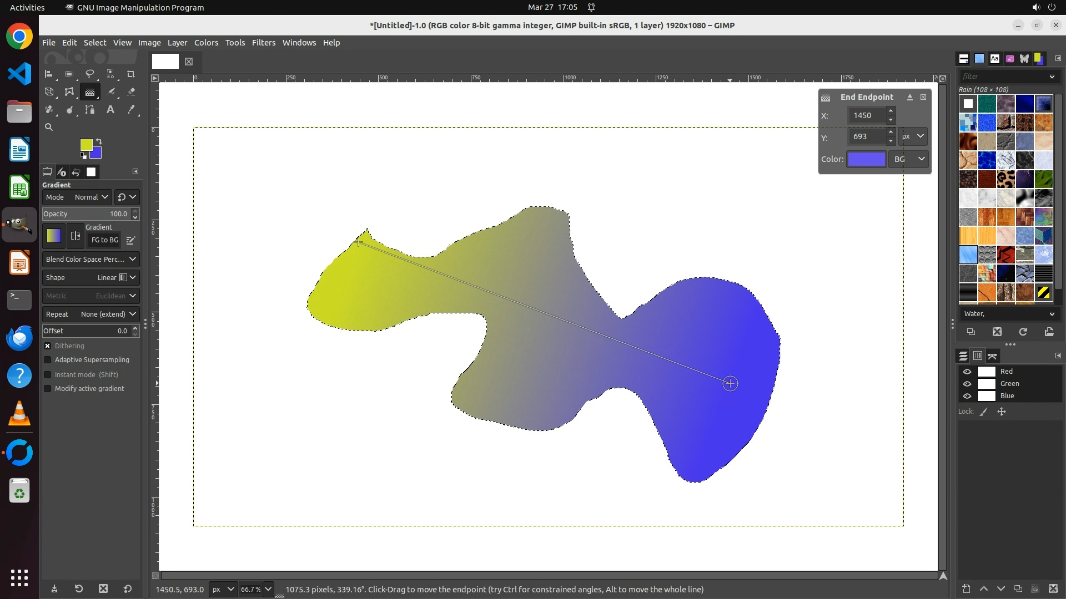This screenshot has height=599, width=1066.
Task: Open the Blend Color Space dropdown
Action: pyautogui.click(x=90, y=259)
